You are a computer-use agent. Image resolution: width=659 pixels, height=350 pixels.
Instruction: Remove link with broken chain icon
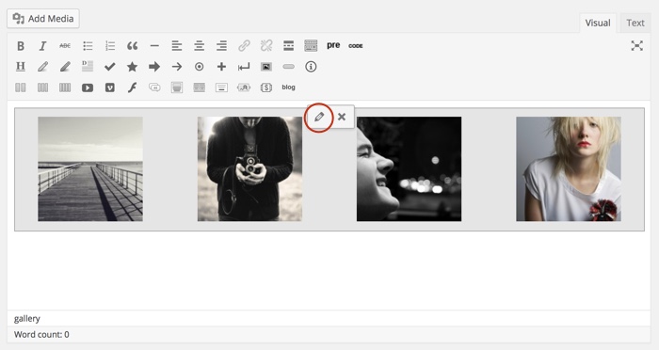(266, 45)
